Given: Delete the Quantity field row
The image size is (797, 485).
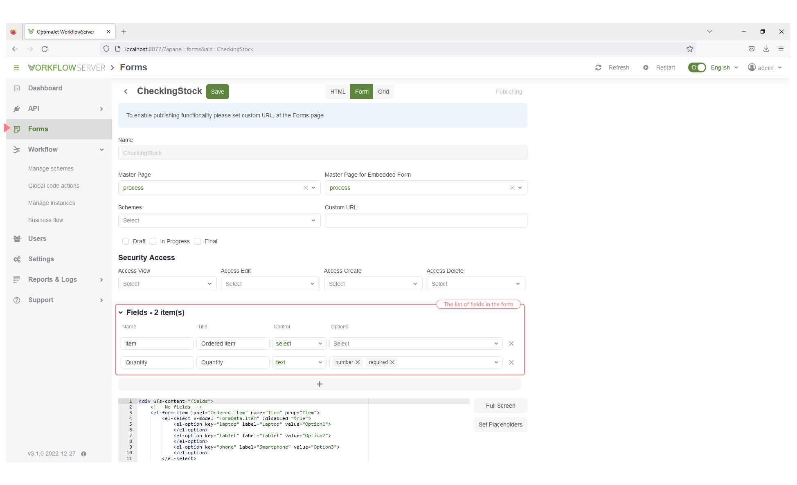Looking at the screenshot, I should pos(511,362).
